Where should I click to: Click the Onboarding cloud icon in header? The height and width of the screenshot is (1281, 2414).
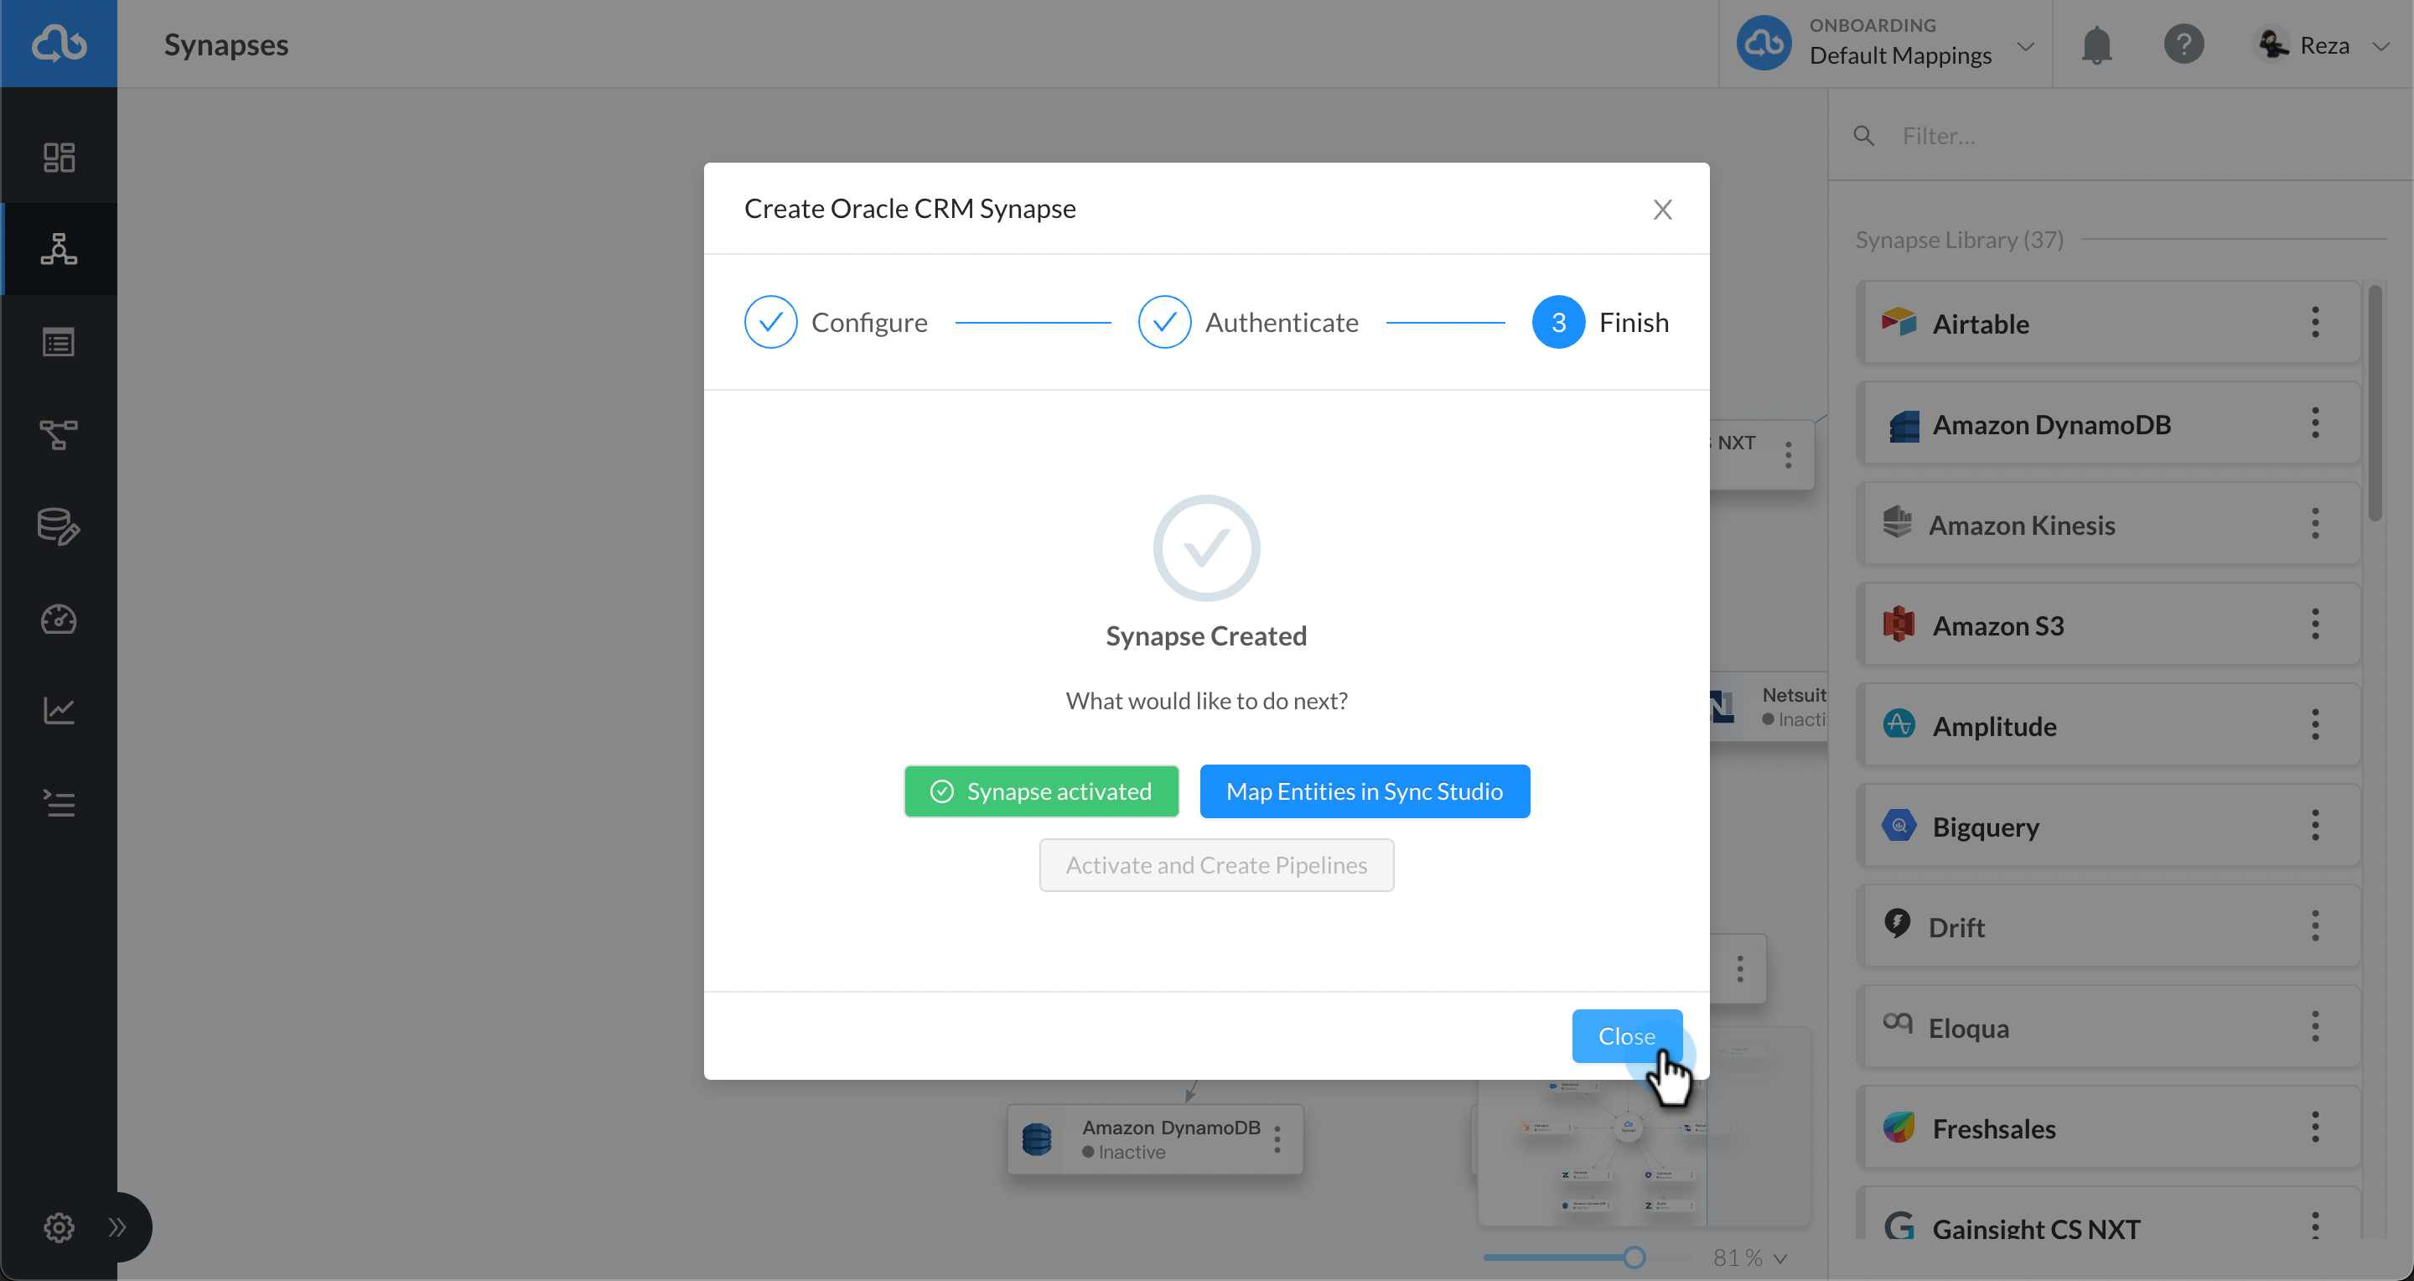pyautogui.click(x=1764, y=43)
